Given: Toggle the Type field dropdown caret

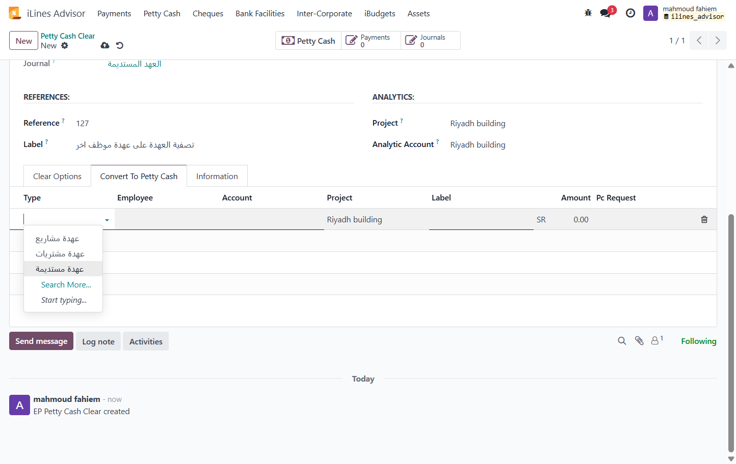Looking at the screenshot, I should [107, 220].
